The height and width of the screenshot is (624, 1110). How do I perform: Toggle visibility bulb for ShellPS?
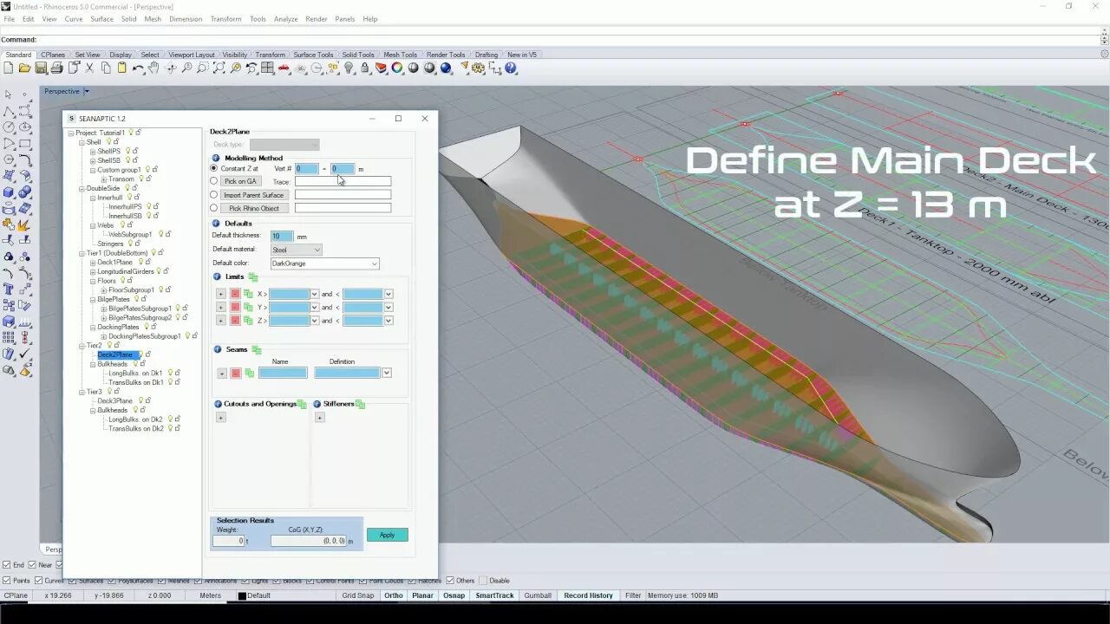click(x=127, y=151)
